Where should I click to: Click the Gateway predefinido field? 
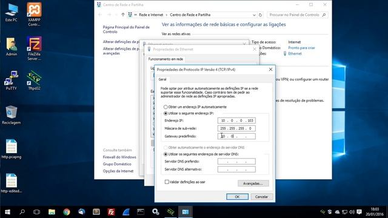pos(236,136)
